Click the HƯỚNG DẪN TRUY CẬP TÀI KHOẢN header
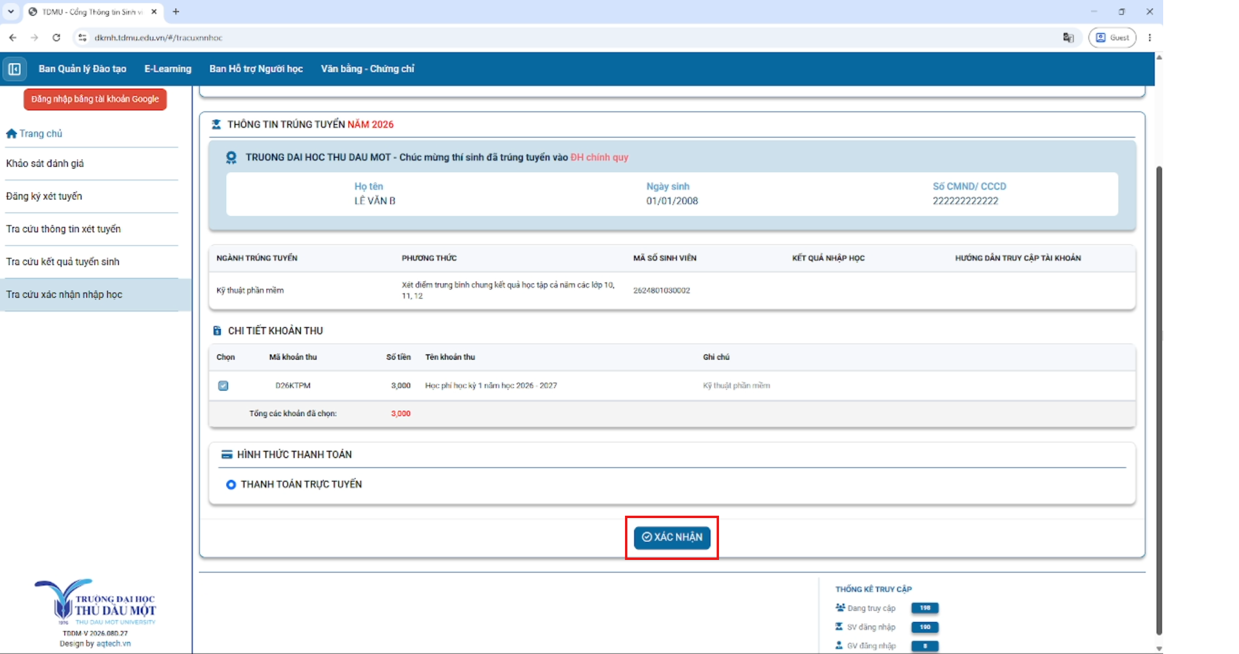This screenshot has width=1239, height=654. tap(1018, 258)
